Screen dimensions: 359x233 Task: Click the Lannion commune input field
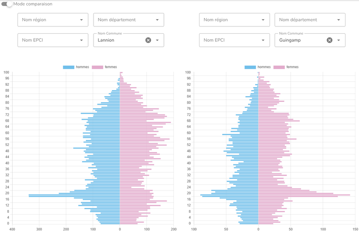(x=119, y=40)
